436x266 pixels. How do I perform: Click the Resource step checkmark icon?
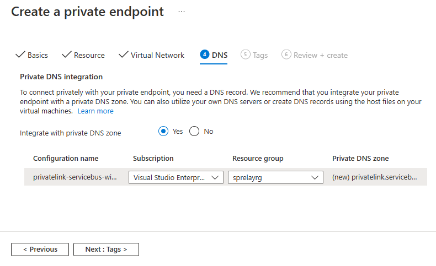pos(67,55)
